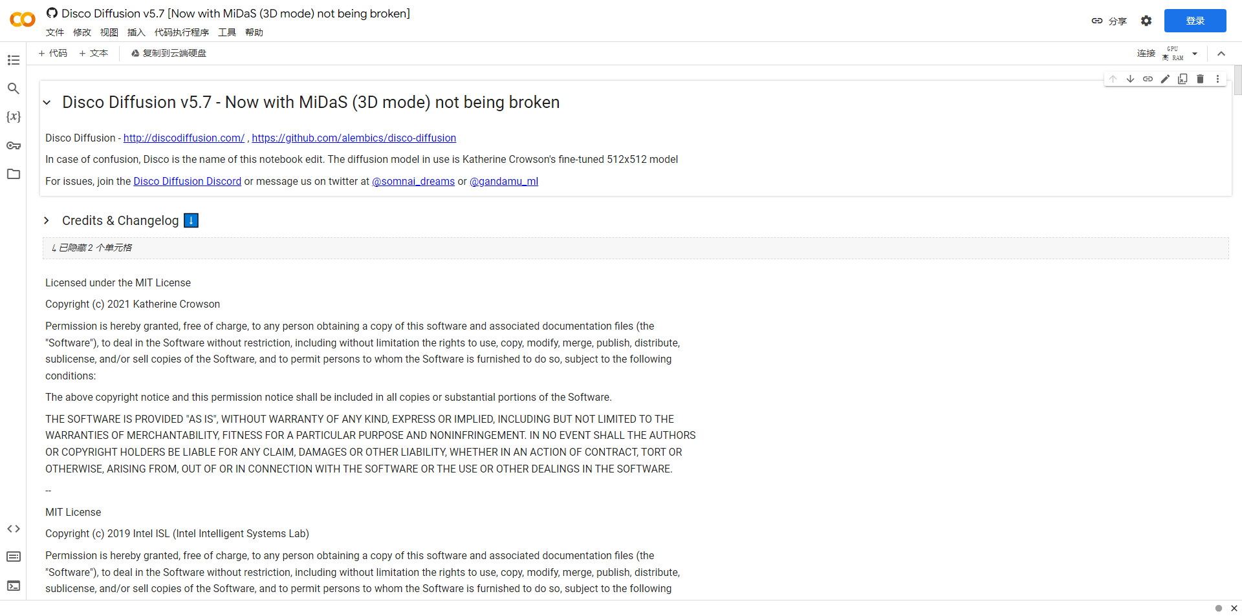Open the command palette icon in sidebar
The width and height of the screenshot is (1242, 616).
pos(14,557)
